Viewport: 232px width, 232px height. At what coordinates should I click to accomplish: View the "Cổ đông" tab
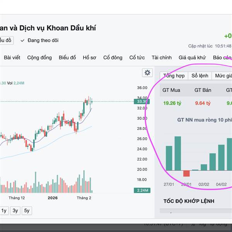pos(113,58)
